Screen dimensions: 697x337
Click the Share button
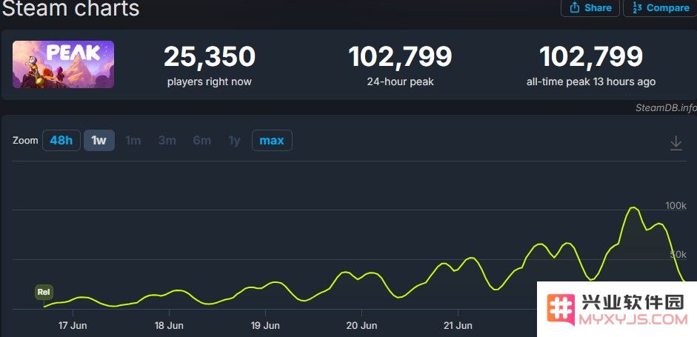(590, 7)
